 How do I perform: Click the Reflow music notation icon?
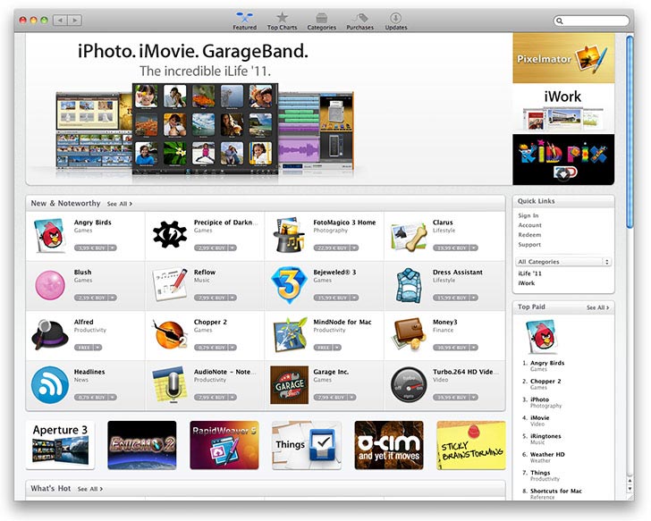pyautogui.click(x=170, y=285)
